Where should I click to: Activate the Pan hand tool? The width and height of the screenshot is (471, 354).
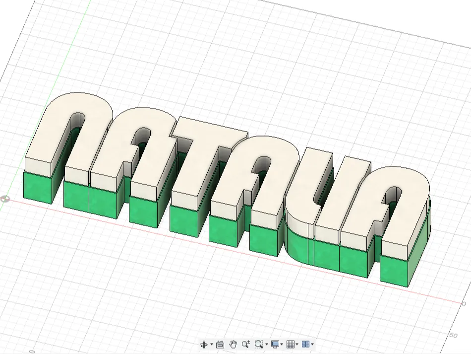[x=233, y=345]
